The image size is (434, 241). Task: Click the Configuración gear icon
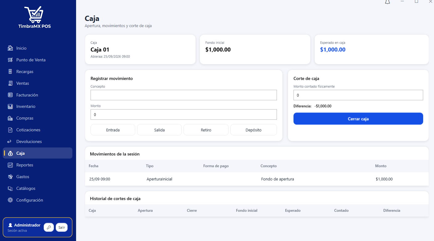[x=10, y=200]
